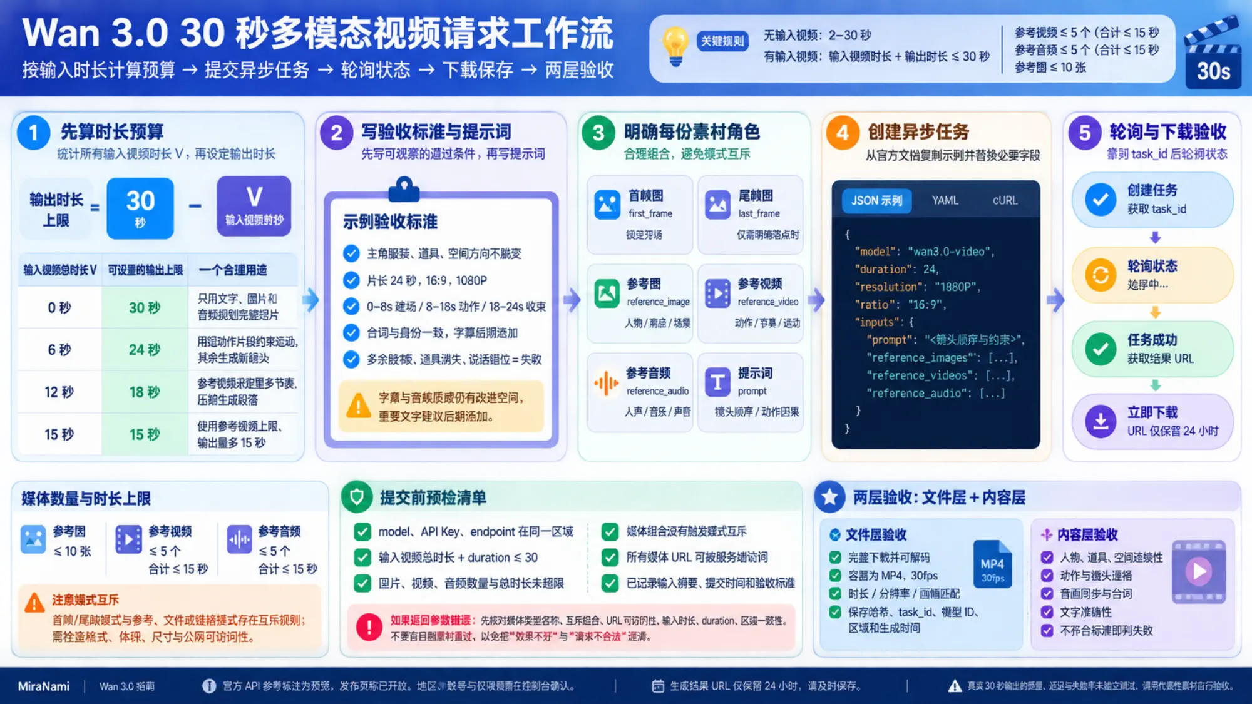Click the code line "ratio": "16:9"
The width and height of the screenshot is (1252, 704).
900,305
